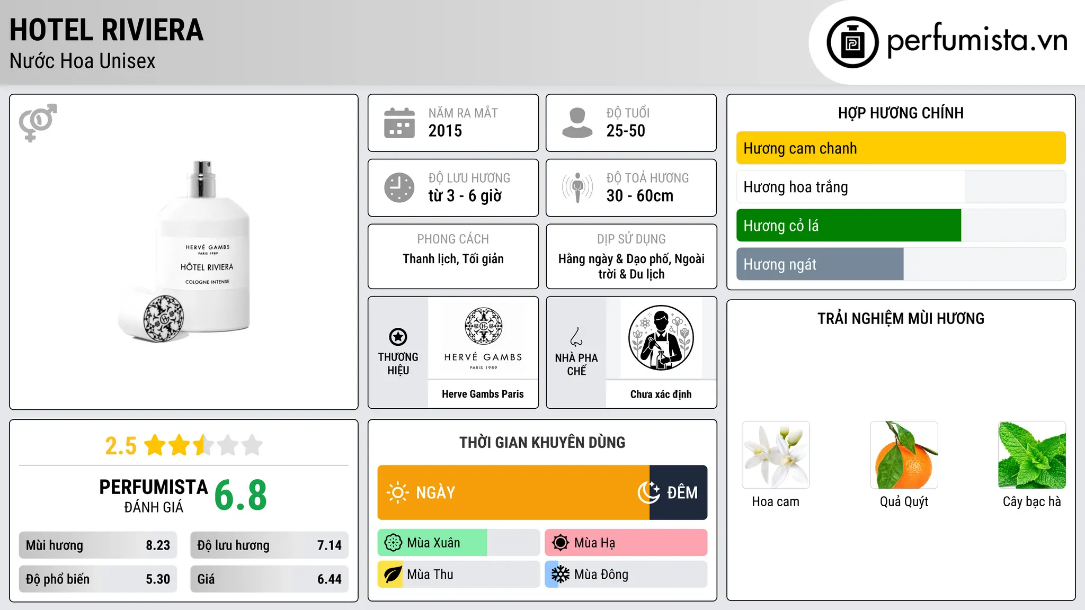This screenshot has height=610, width=1085.
Task: Click the Hương cỏ lá accord bar
Action: pos(901,226)
